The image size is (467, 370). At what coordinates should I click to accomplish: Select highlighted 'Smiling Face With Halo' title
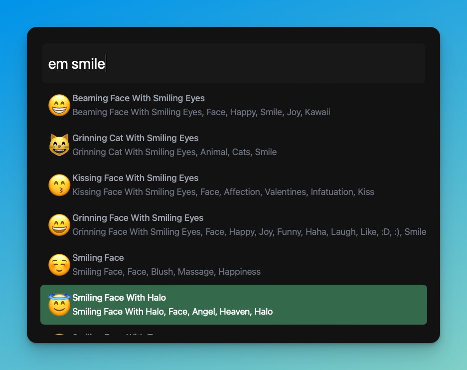tap(119, 298)
